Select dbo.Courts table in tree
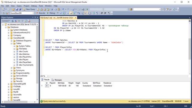The height and width of the screenshot is (108, 192). [23, 51]
